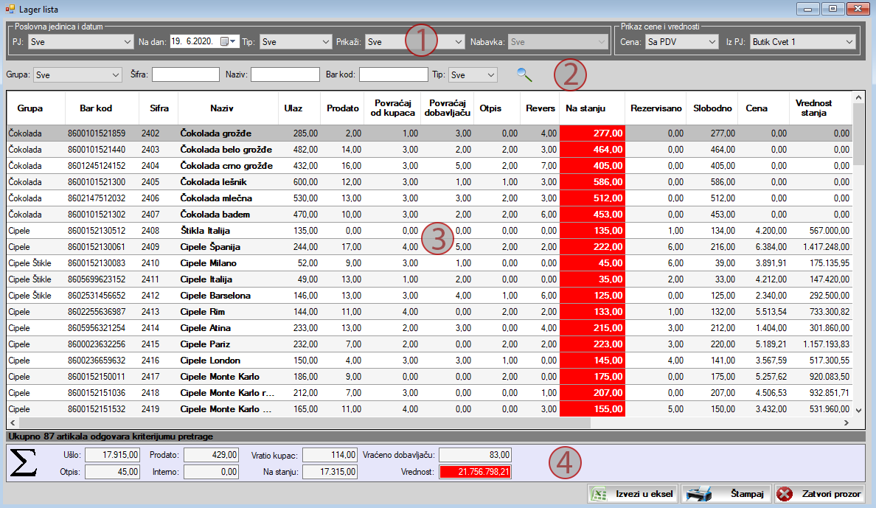This screenshot has width=876, height=508.
Task: Click the horizontal scrollbar right arrow
Action: (x=847, y=422)
